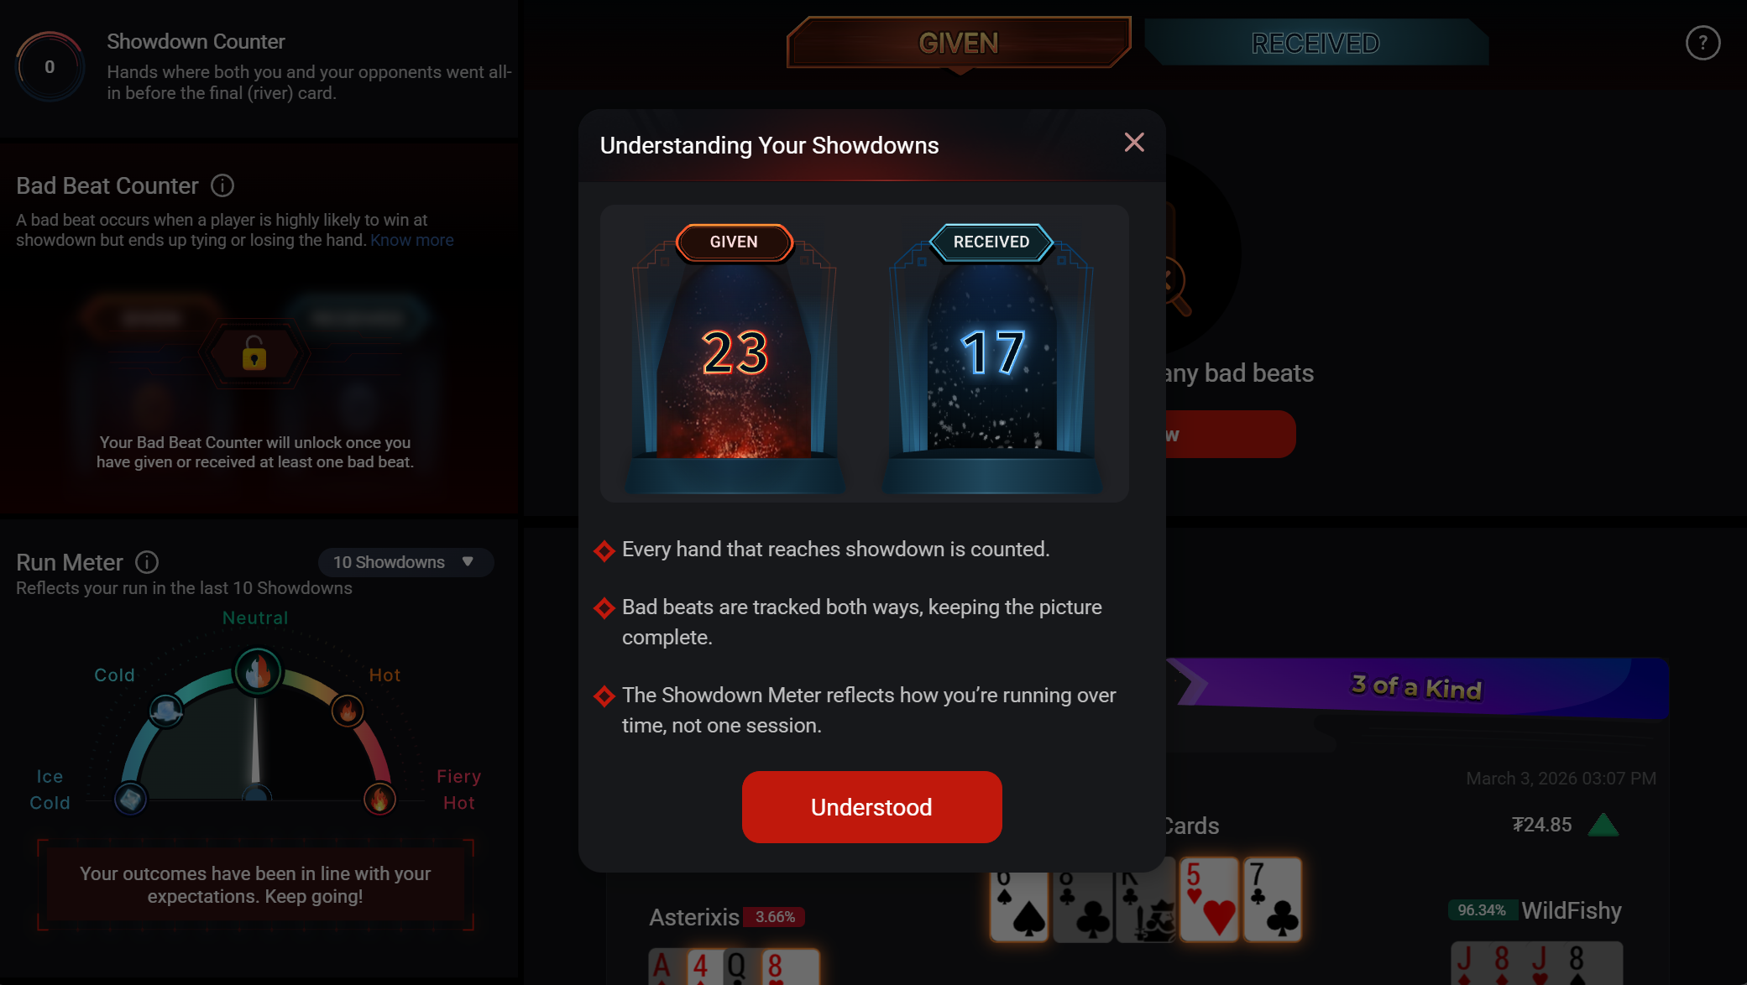Click the green triangle beside ₮24.85
This screenshot has width=1747, height=985.
[1603, 826]
